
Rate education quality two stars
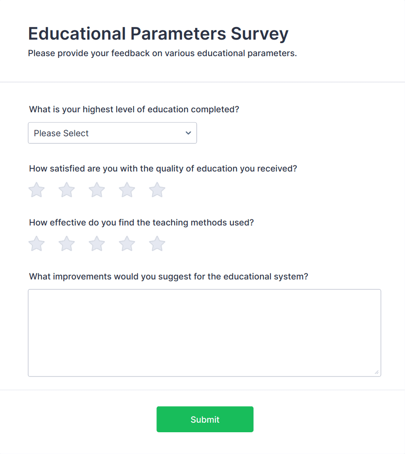pos(66,190)
